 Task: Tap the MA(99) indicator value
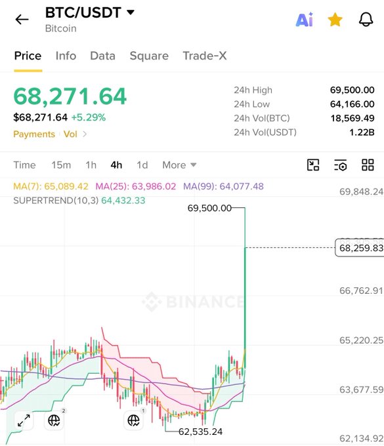[x=223, y=186]
